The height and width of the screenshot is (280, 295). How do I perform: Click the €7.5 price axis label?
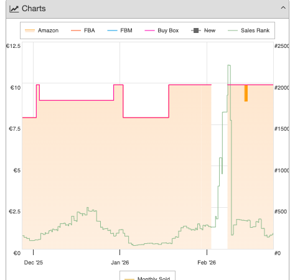(x=14, y=129)
